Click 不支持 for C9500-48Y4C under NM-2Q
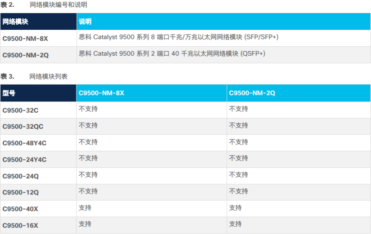The image size is (371, 234). 238,142
